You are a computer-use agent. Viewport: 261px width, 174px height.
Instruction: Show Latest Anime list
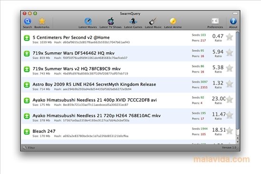pyautogui.click(x=173, y=23)
